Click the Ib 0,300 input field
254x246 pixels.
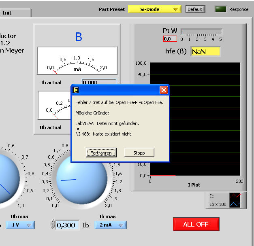click(x=66, y=225)
